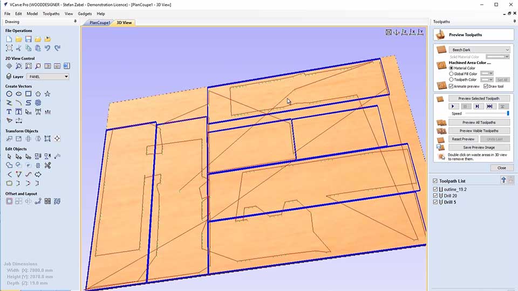Choose the Draw Circle tool

[9, 94]
